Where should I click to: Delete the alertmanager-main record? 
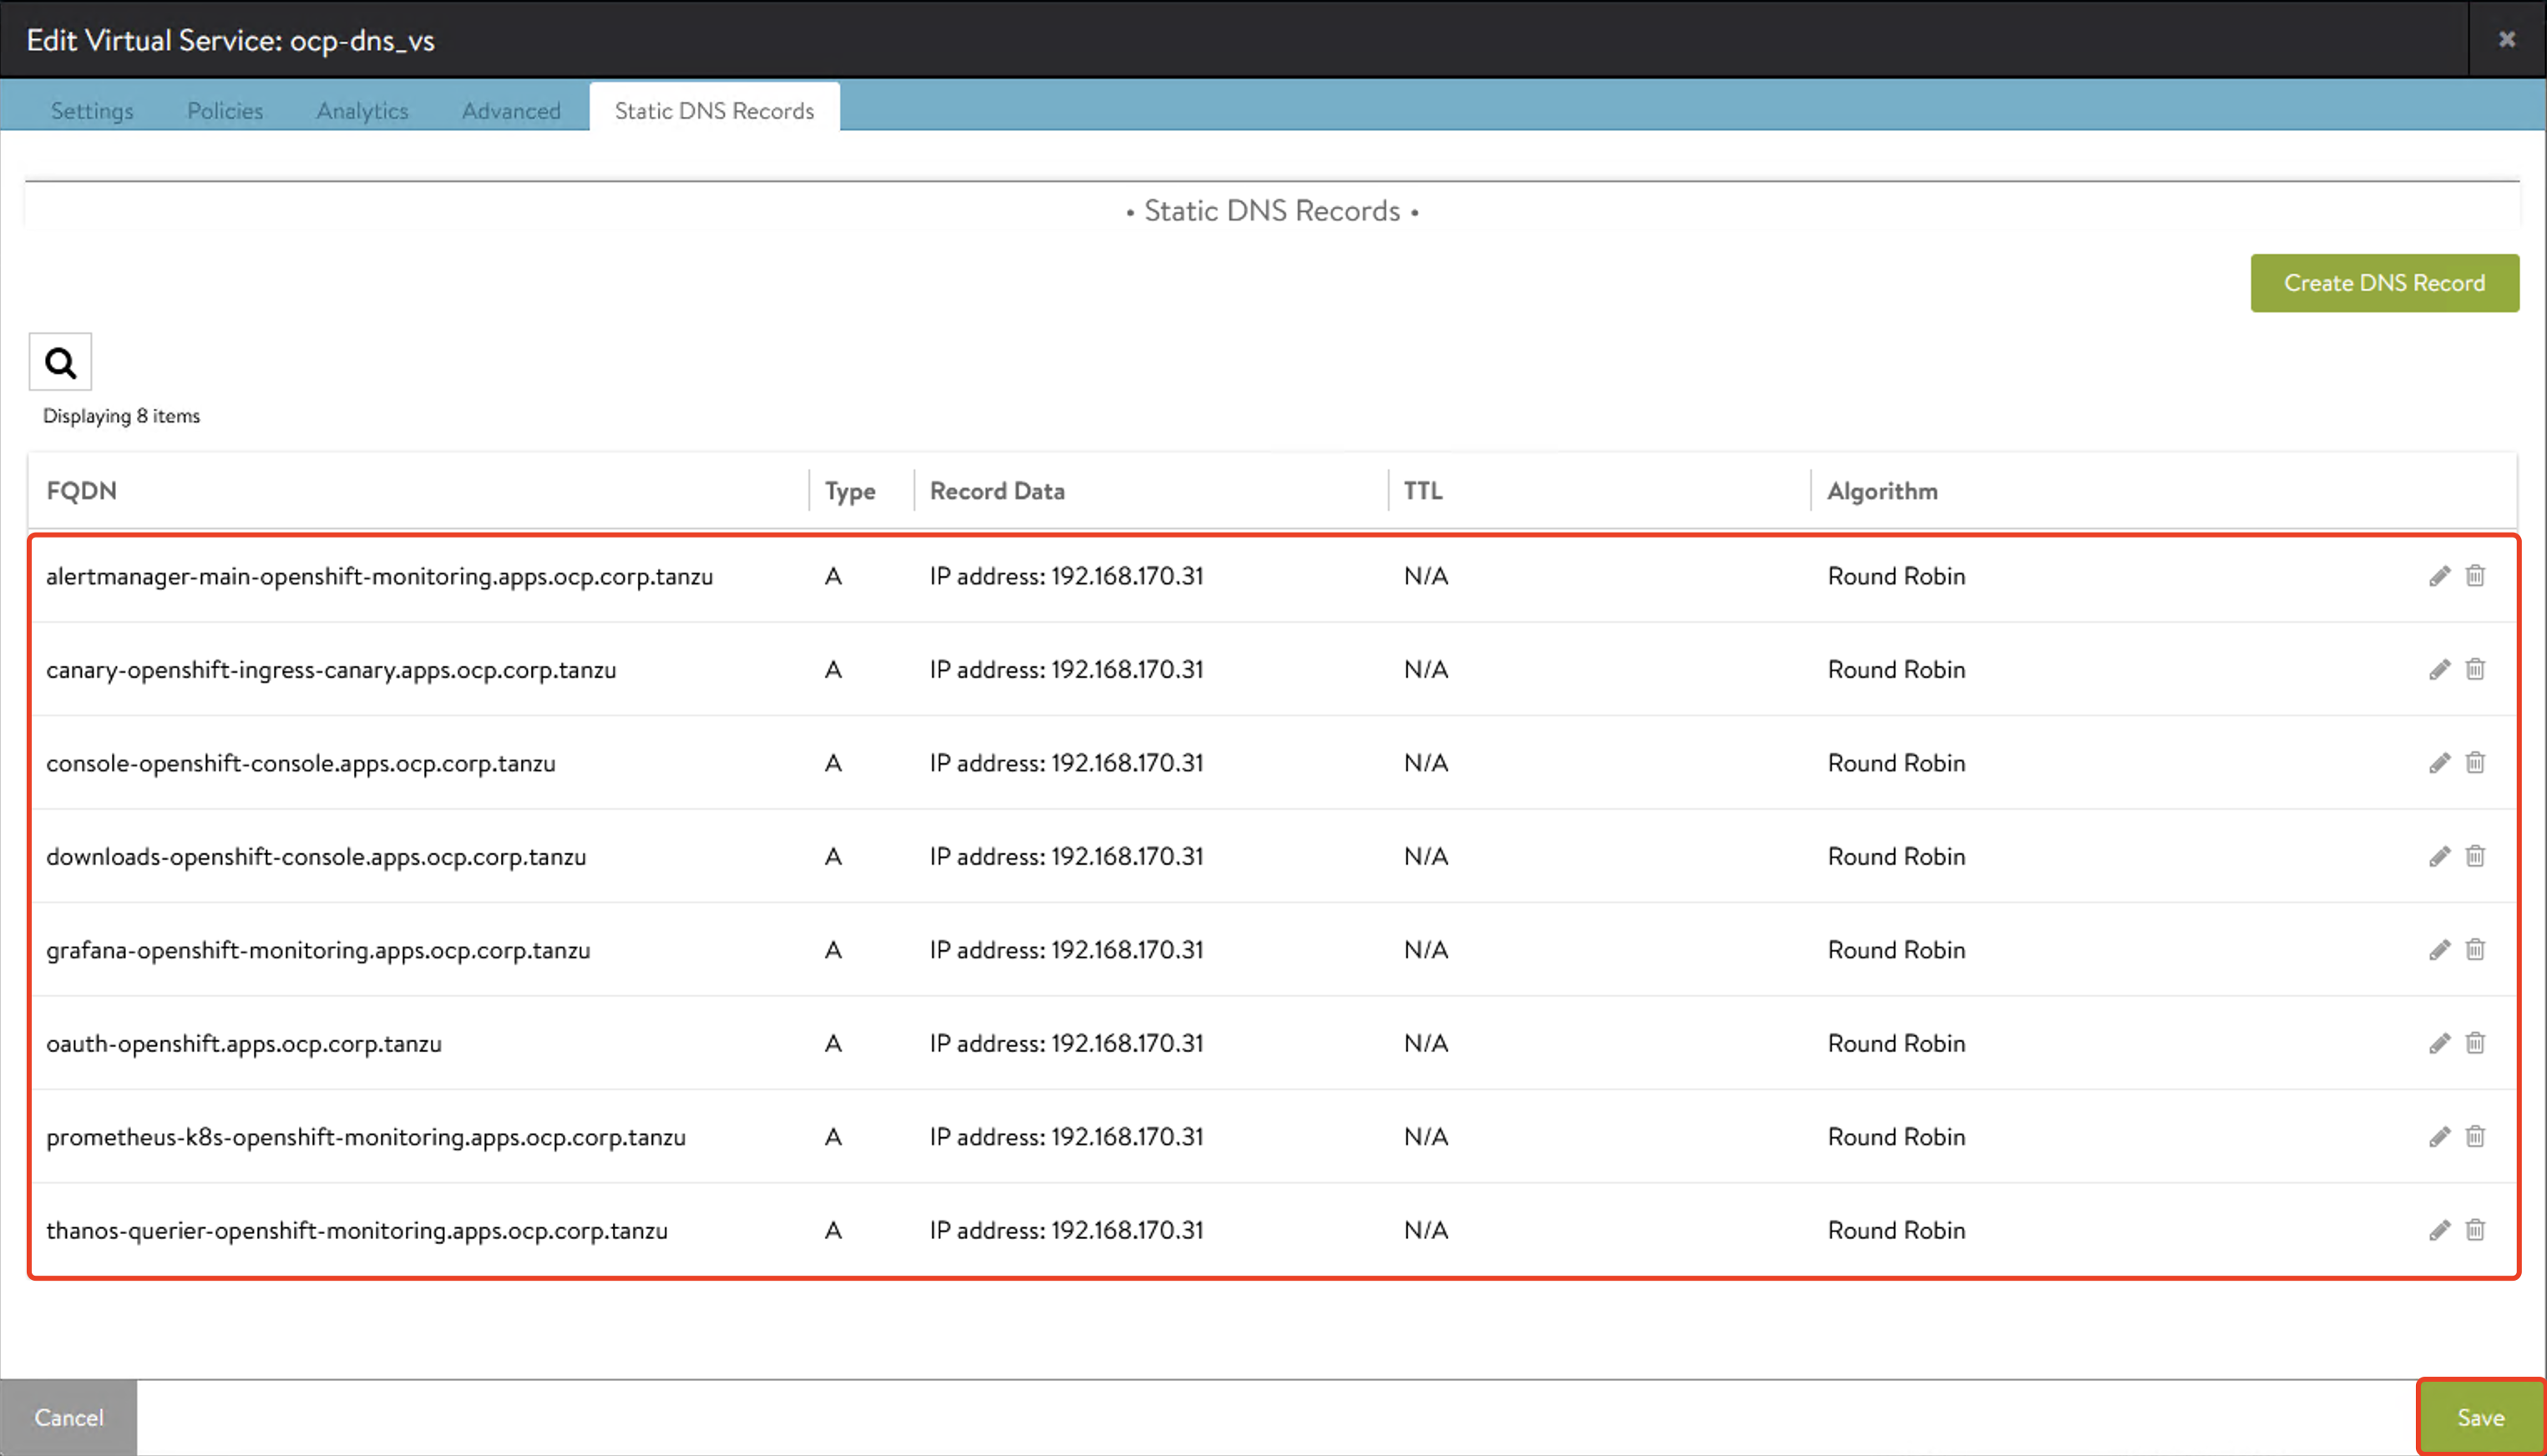pos(2475,576)
